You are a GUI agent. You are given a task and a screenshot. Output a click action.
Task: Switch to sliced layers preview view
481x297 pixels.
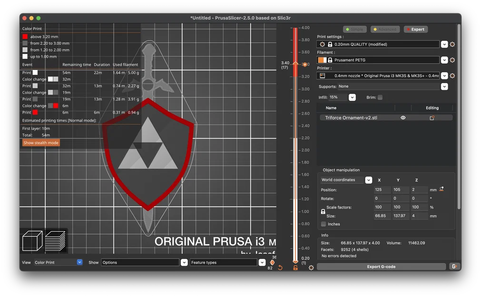tap(55, 241)
